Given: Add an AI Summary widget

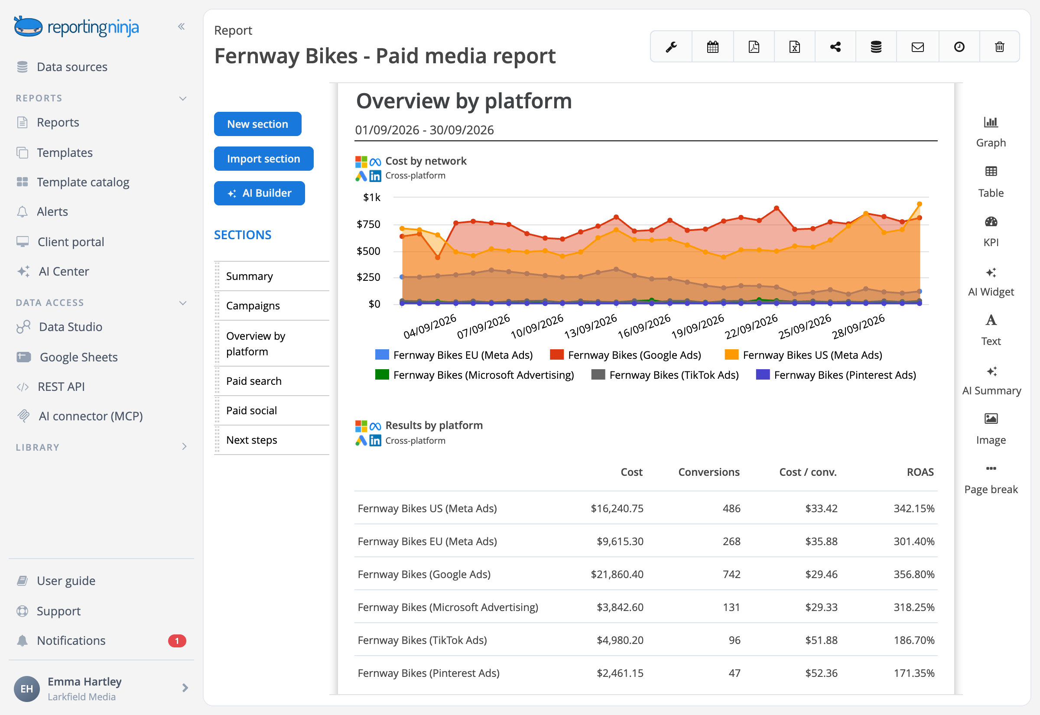Looking at the screenshot, I should coord(991,380).
